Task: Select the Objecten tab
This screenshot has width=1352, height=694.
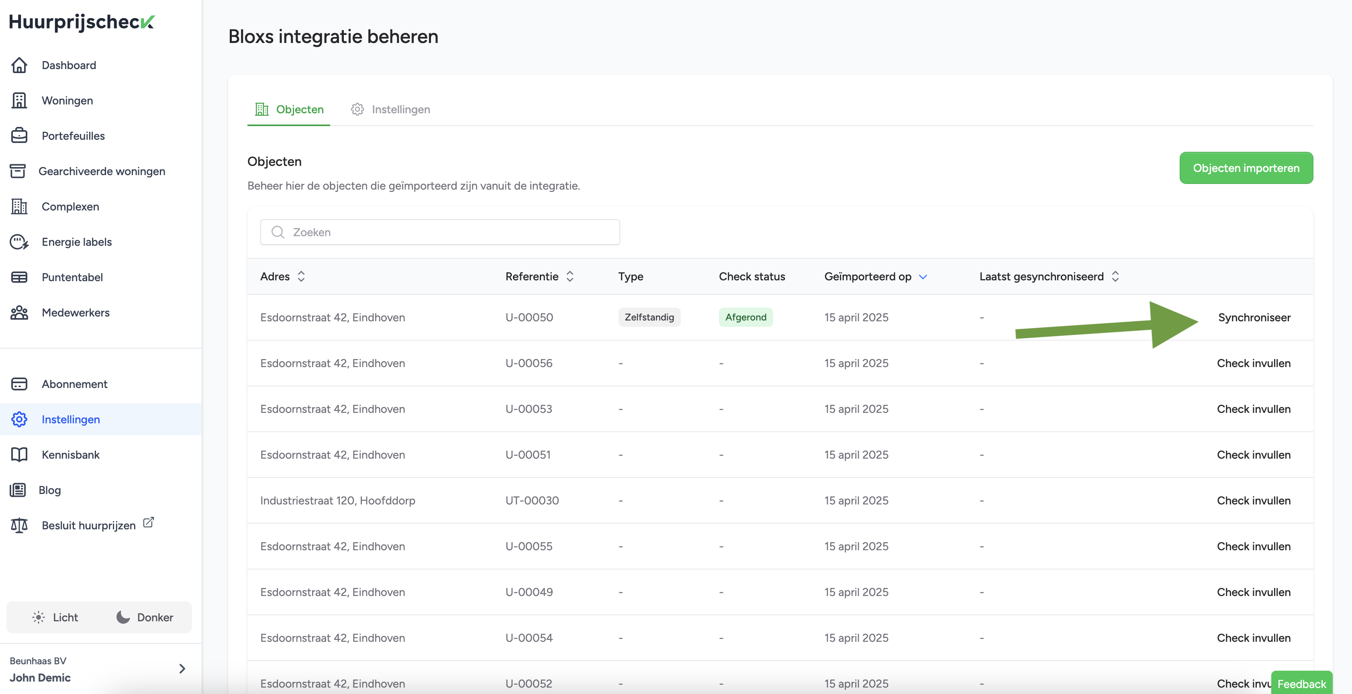Action: tap(289, 109)
